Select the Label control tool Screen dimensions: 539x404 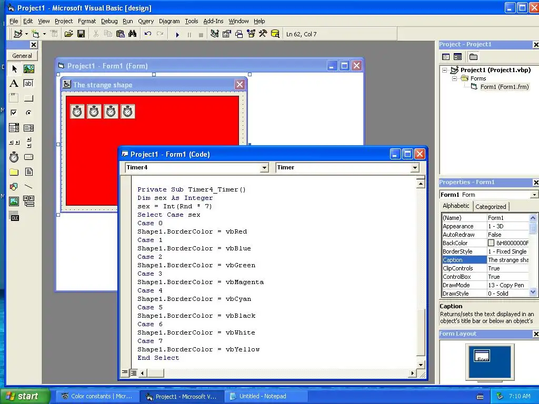click(x=14, y=84)
